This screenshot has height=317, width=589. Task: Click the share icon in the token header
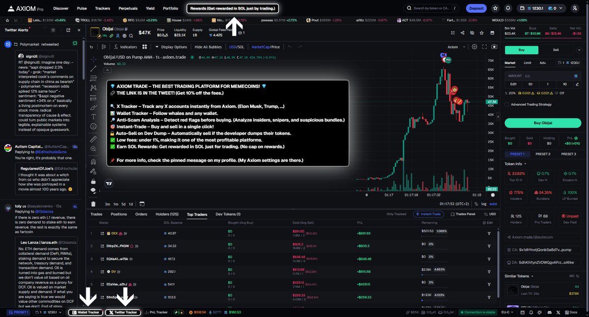tap(462, 33)
